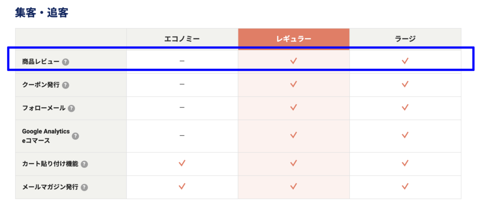
Task: Click ラージ checkmark for メールマガジン発行
Action: point(405,186)
